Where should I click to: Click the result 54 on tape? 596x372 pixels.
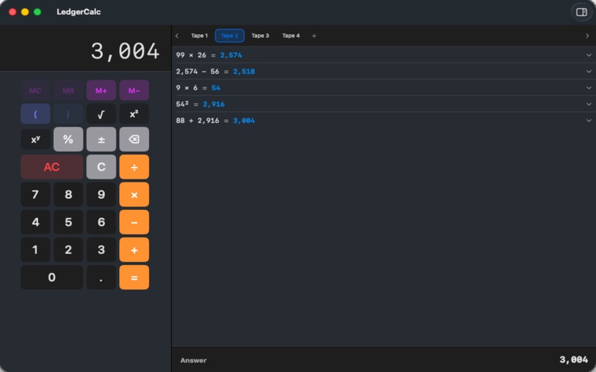[x=216, y=88]
